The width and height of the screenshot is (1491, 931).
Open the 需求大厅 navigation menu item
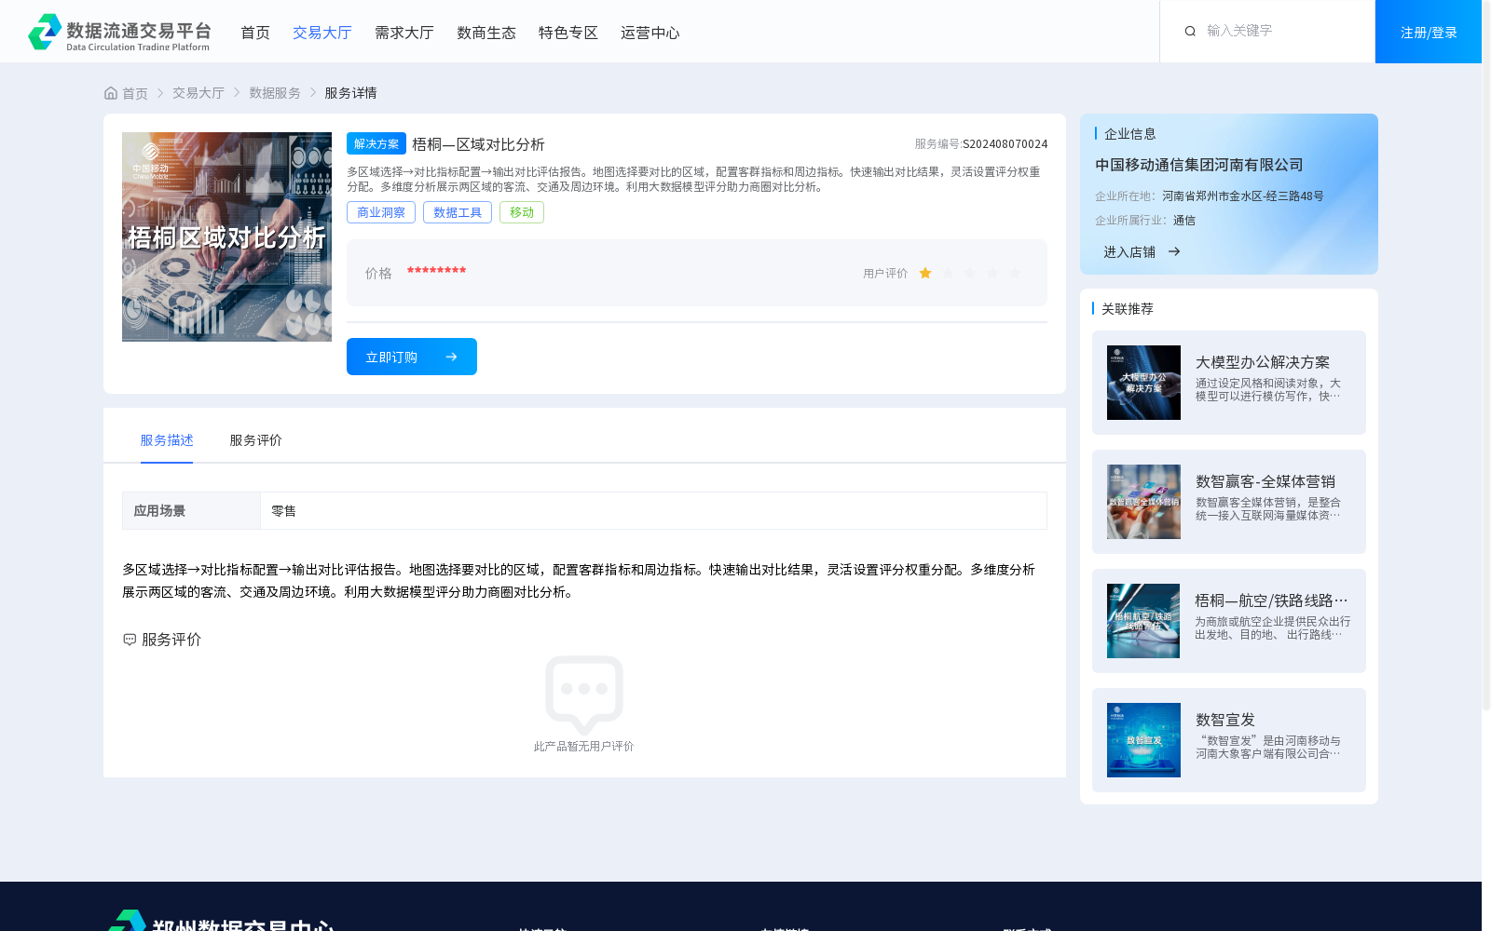(404, 33)
